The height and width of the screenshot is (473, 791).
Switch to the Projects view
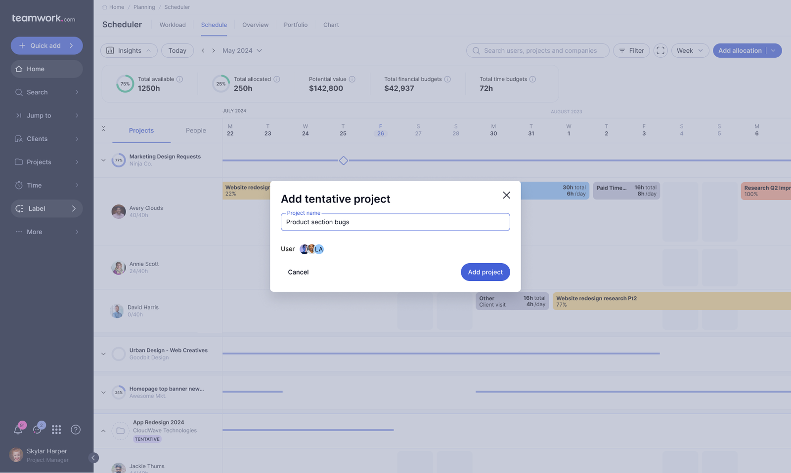click(x=141, y=130)
